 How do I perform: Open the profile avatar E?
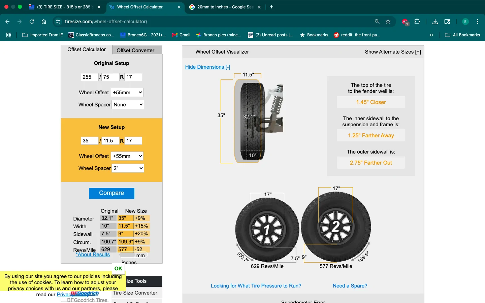pos(465,22)
